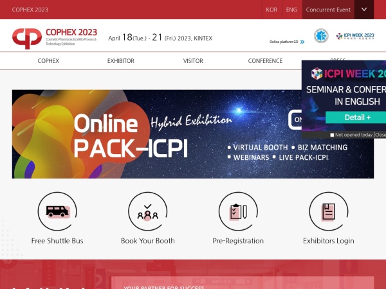Click the Exhibitors Login label

tap(329, 241)
